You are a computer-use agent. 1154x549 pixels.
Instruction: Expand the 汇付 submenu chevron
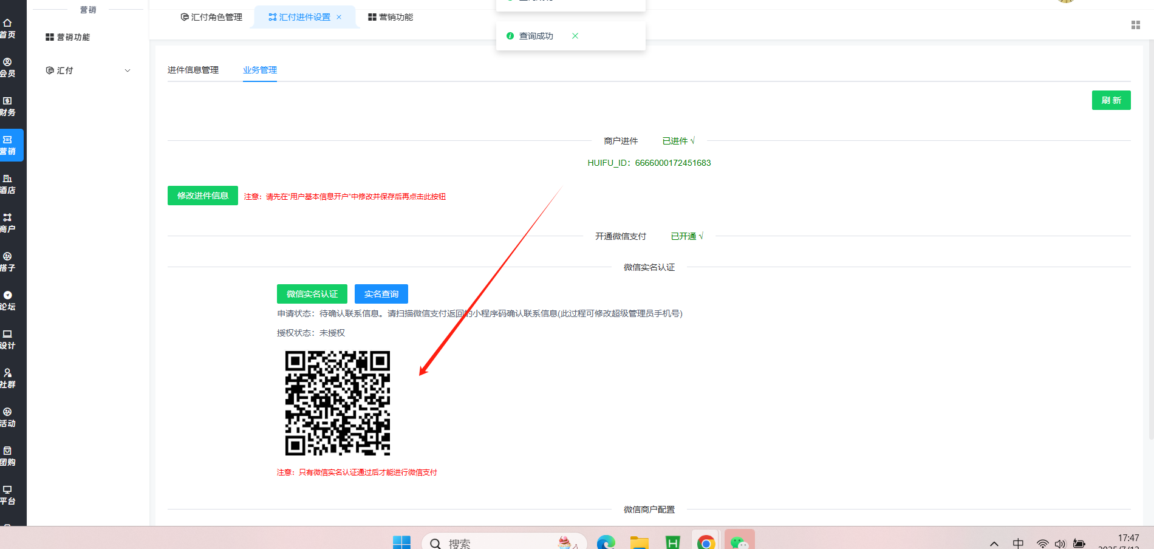[128, 70]
